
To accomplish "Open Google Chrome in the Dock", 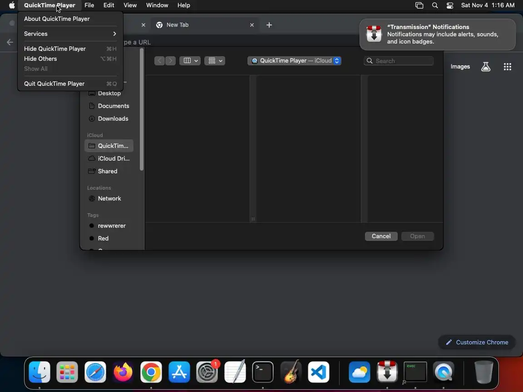I will pyautogui.click(x=151, y=372).
